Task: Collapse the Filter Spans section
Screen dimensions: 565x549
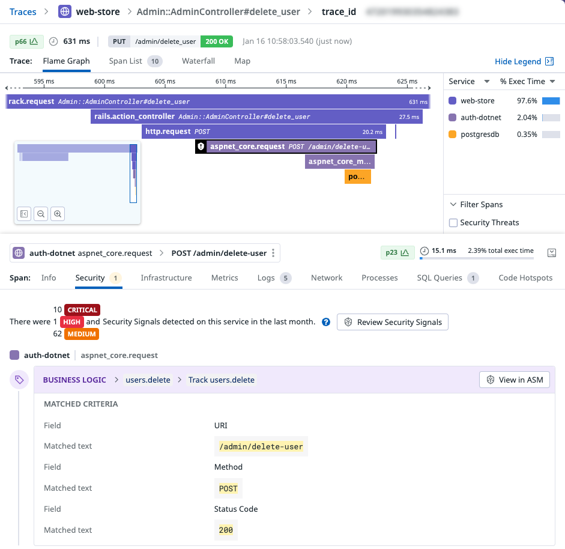Action: [453, 204]
